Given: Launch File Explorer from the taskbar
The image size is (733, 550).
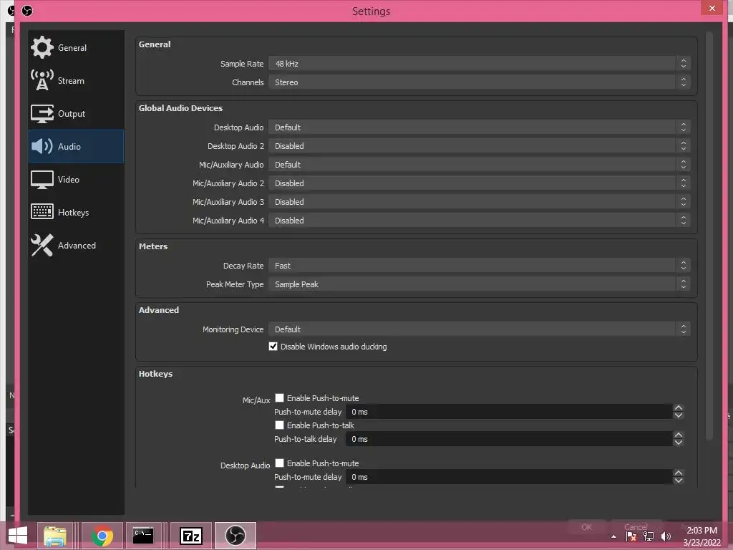Looking at the screenshot, I should 54,536.
